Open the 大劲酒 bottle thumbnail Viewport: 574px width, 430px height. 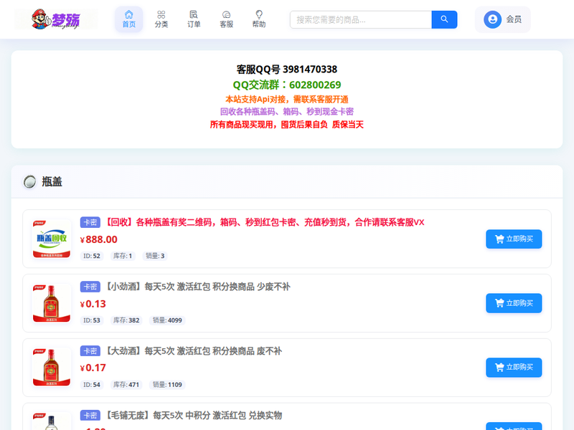pyautogui.click(x=52, y=368)
